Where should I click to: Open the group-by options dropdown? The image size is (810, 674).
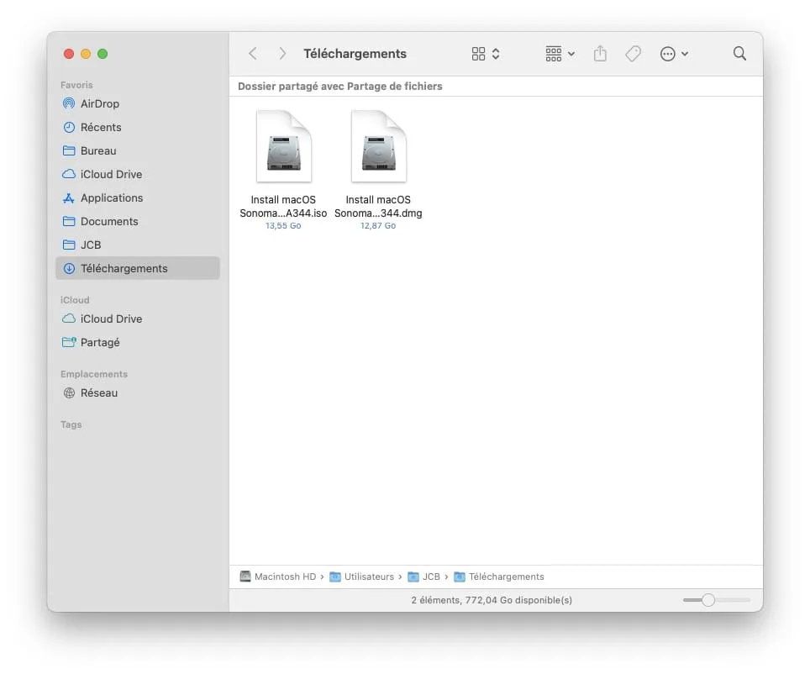click(560, 54)
